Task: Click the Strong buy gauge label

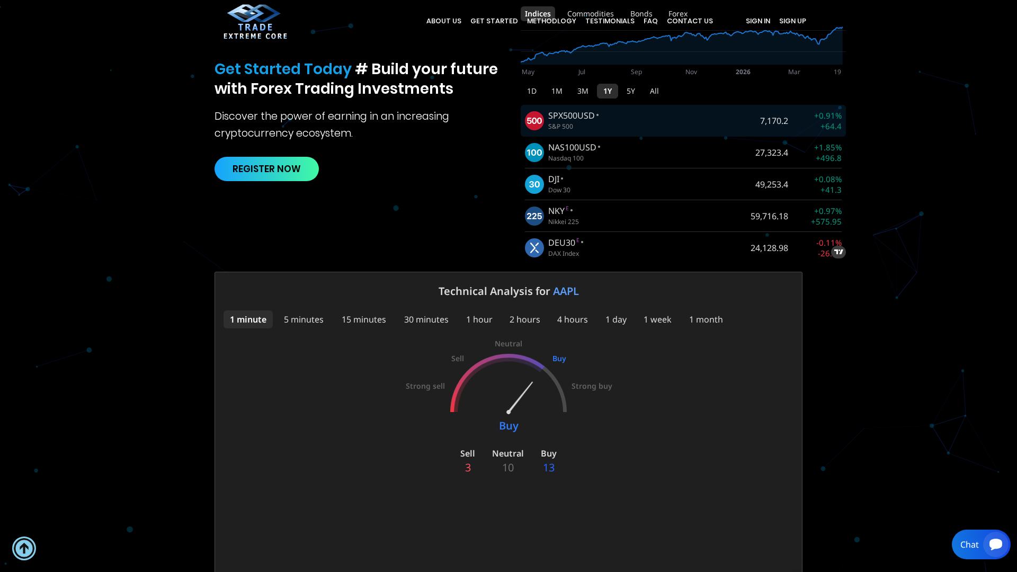Action: 592,386
